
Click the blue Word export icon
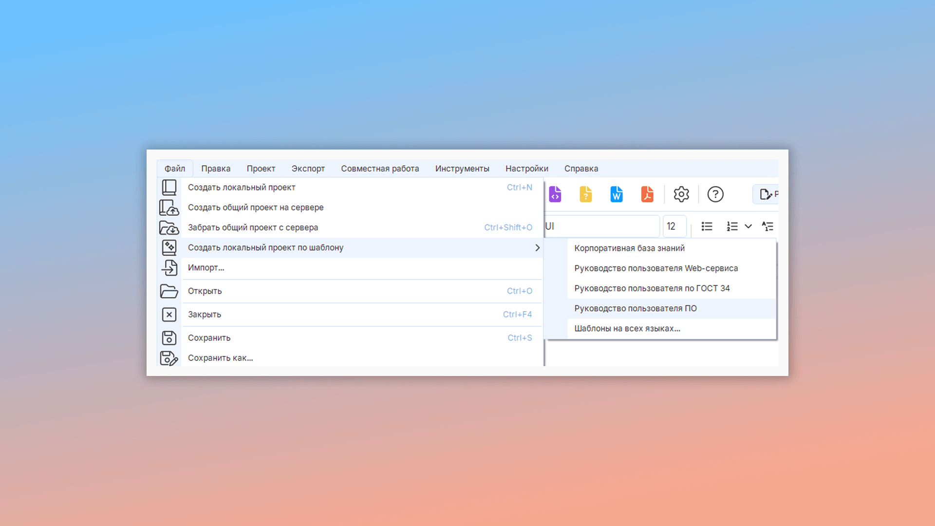coord(617,194)
